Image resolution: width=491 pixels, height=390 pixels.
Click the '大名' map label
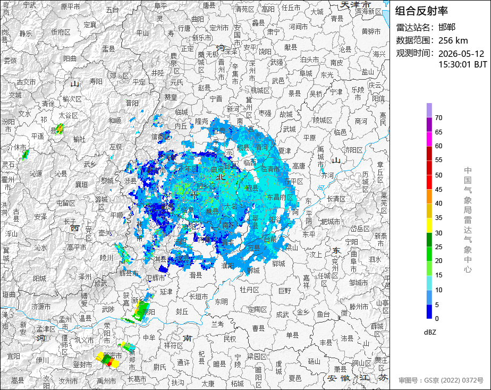231,206
